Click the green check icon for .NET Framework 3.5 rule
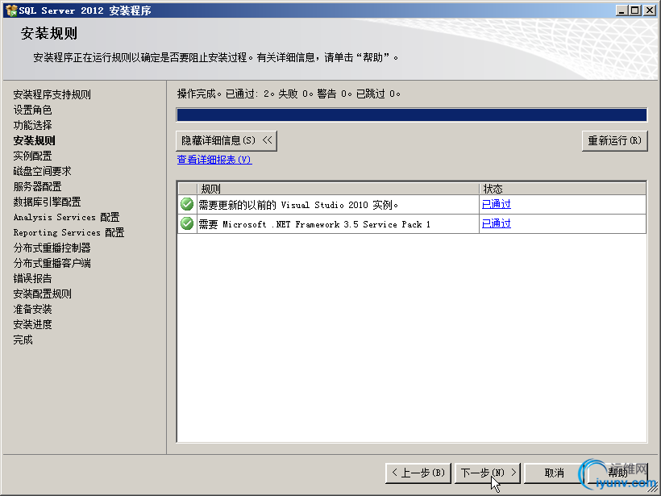This screenshot has height=496, width=661. coord(187,223)
